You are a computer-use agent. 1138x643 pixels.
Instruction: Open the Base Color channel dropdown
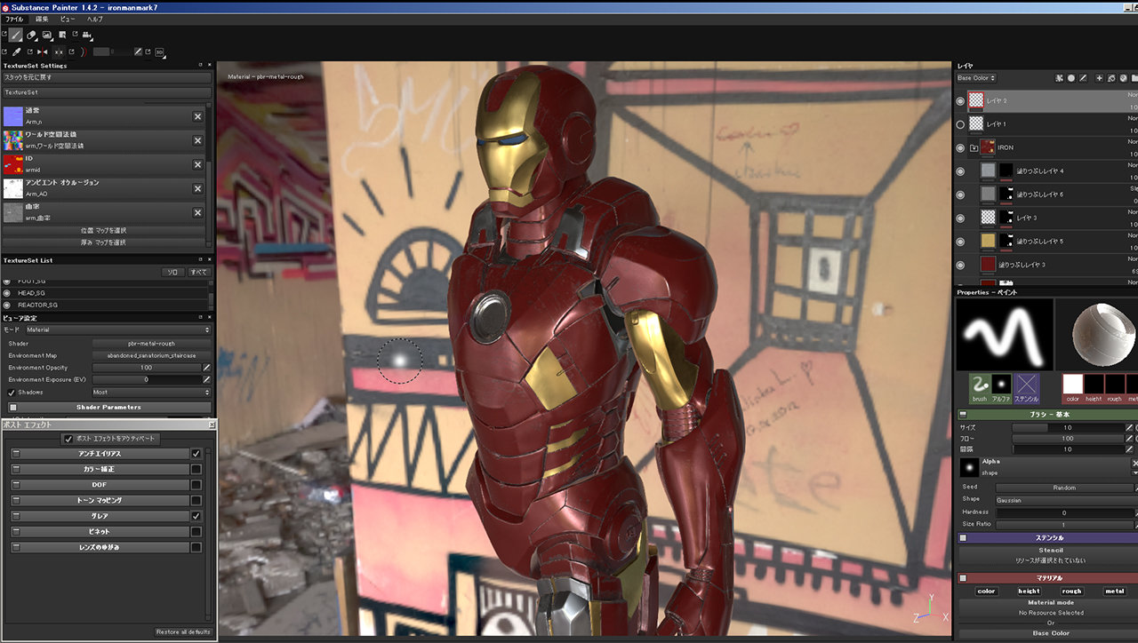tap(976, 78)
